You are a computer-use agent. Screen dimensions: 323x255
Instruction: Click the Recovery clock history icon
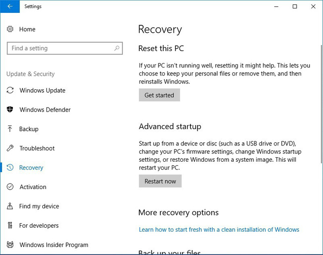[10, 167]
